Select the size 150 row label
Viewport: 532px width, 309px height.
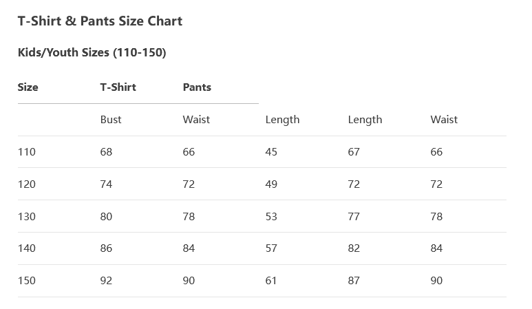[x=26, y=281]
